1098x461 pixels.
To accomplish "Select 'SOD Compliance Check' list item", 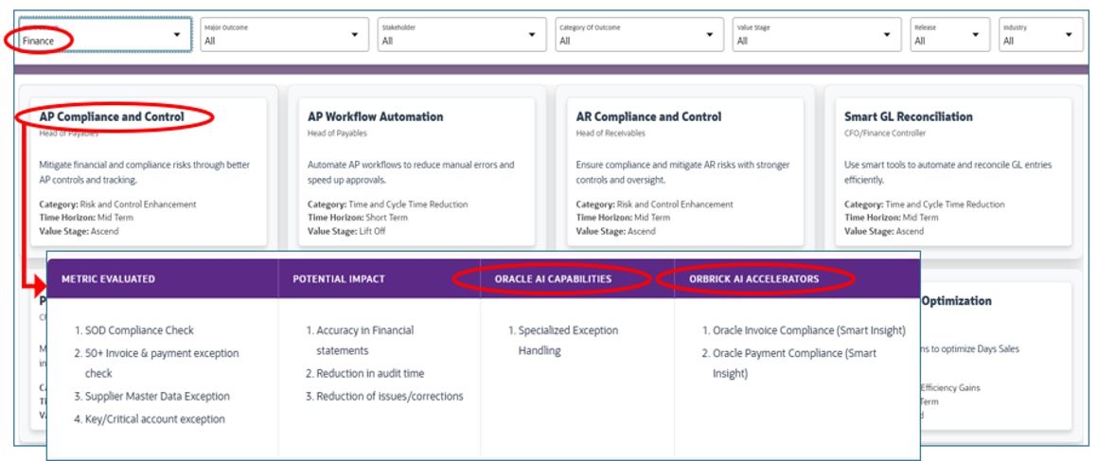I will click(134, 330).
